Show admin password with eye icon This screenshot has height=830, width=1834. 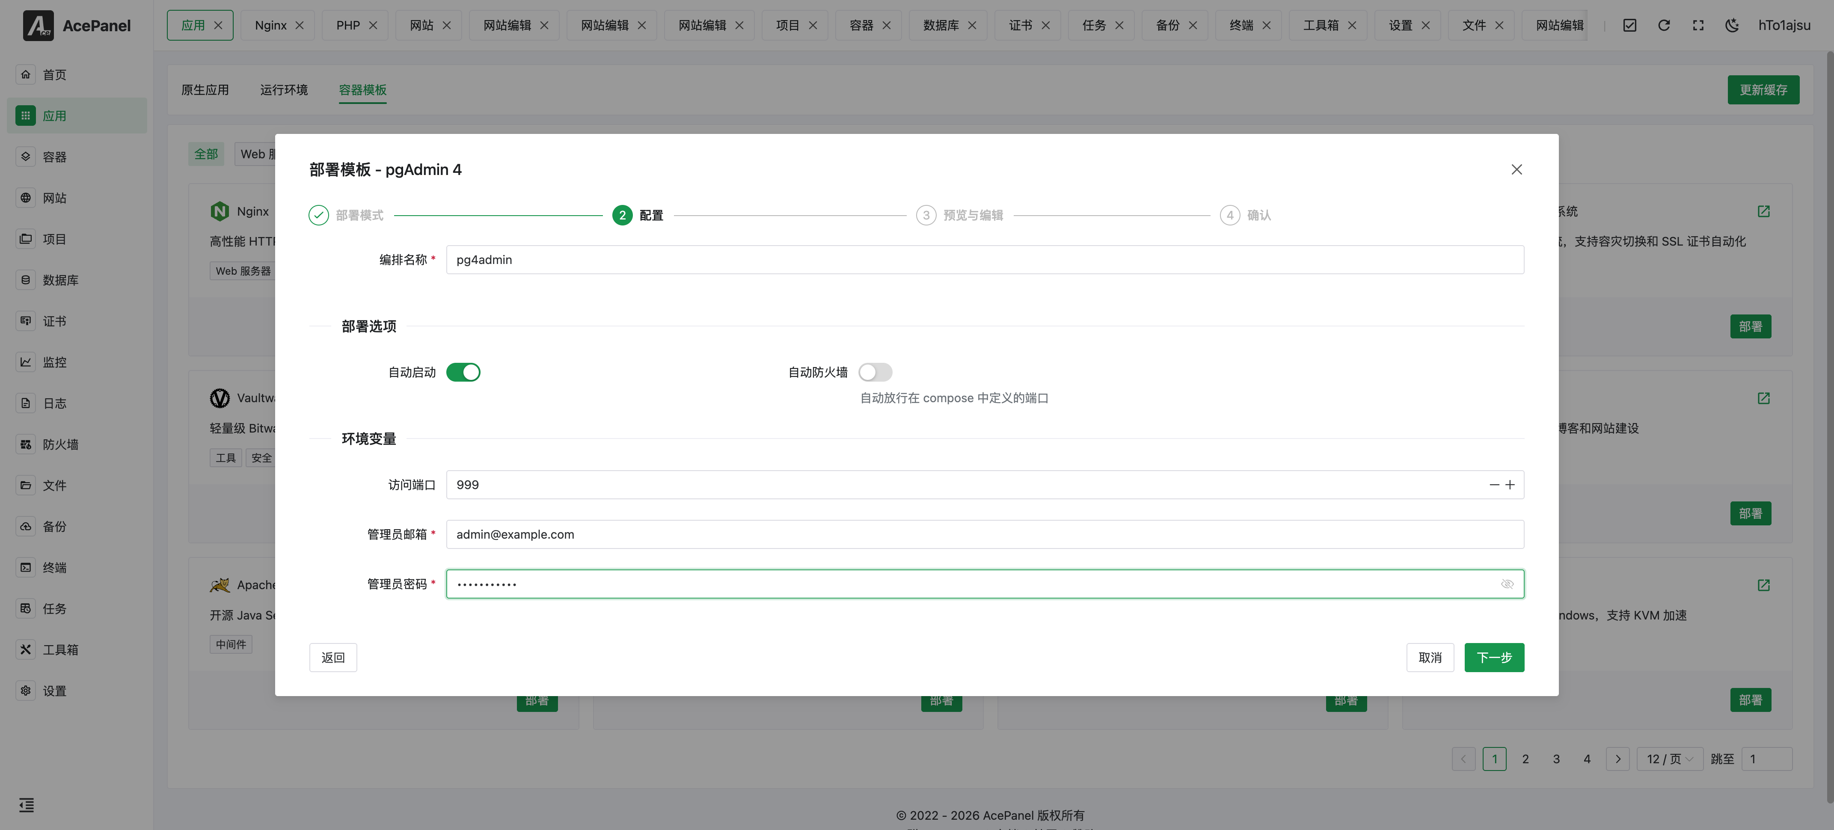[x=1507, y=584]
